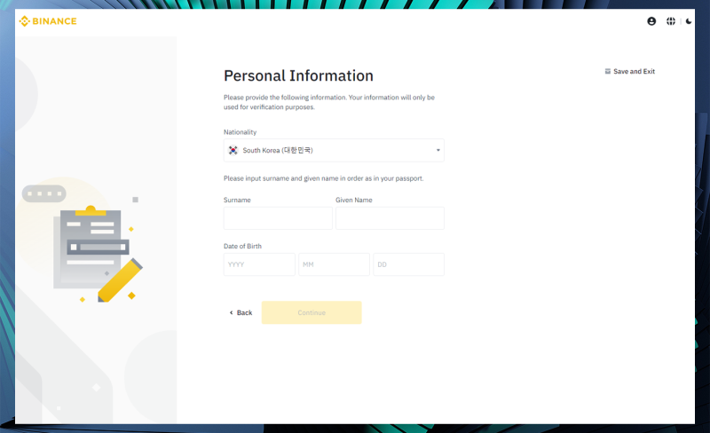Screen dimensions: 710x433
Task: Click the yellow pencil illustration
Action: pos(120,280)
